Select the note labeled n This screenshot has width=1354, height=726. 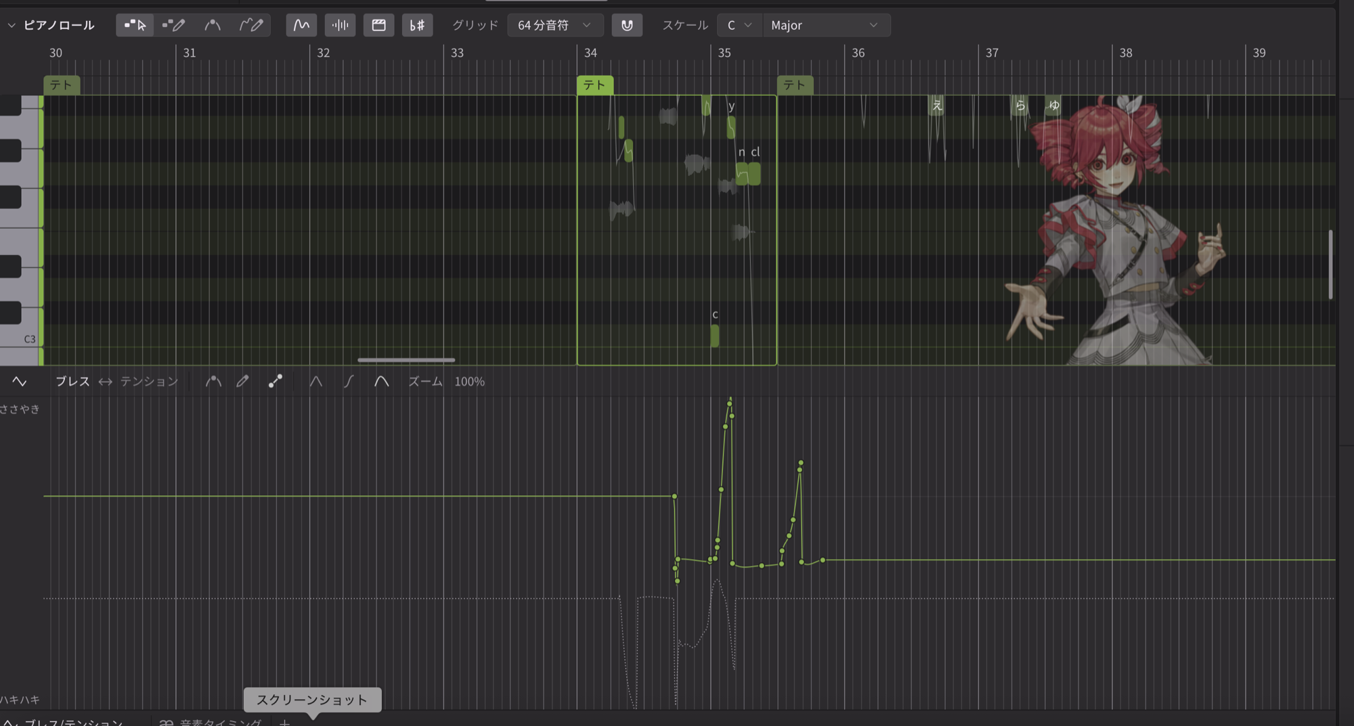[742, 174]
